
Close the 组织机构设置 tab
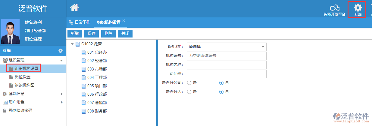pyautogui.click(x=124, y=21)
